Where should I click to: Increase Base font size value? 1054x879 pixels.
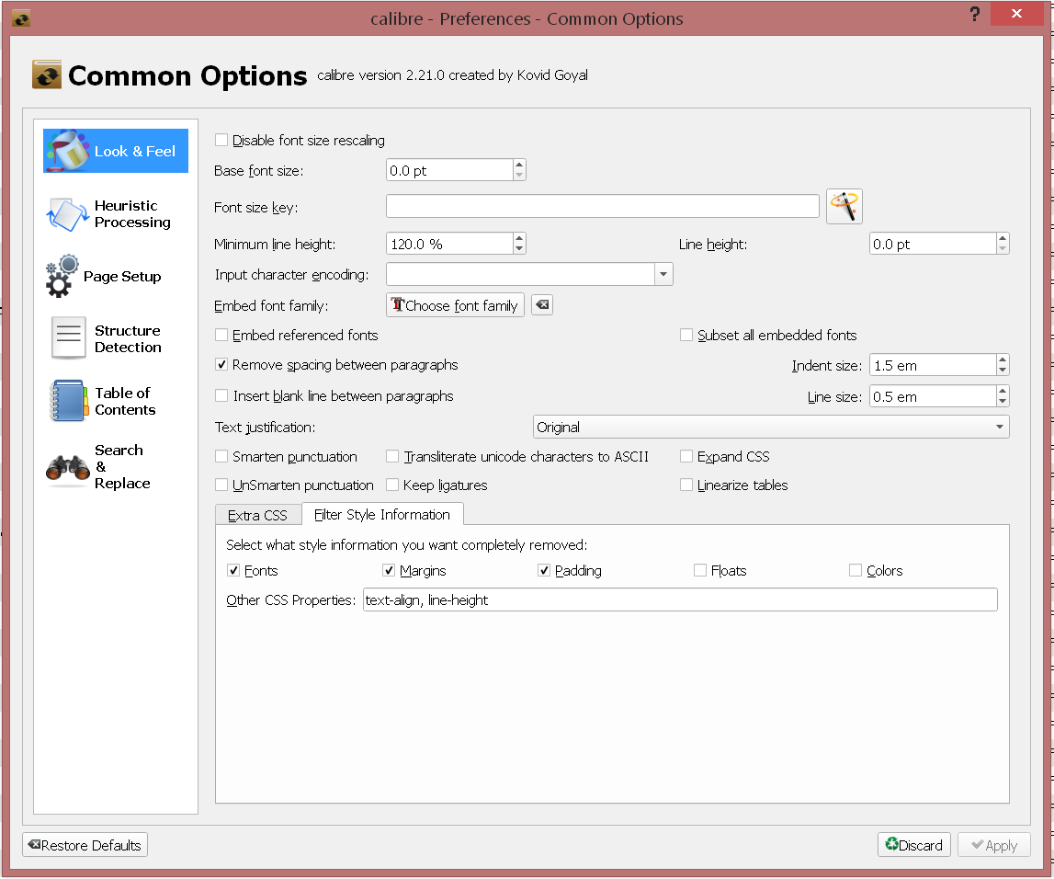coord(519,165)
